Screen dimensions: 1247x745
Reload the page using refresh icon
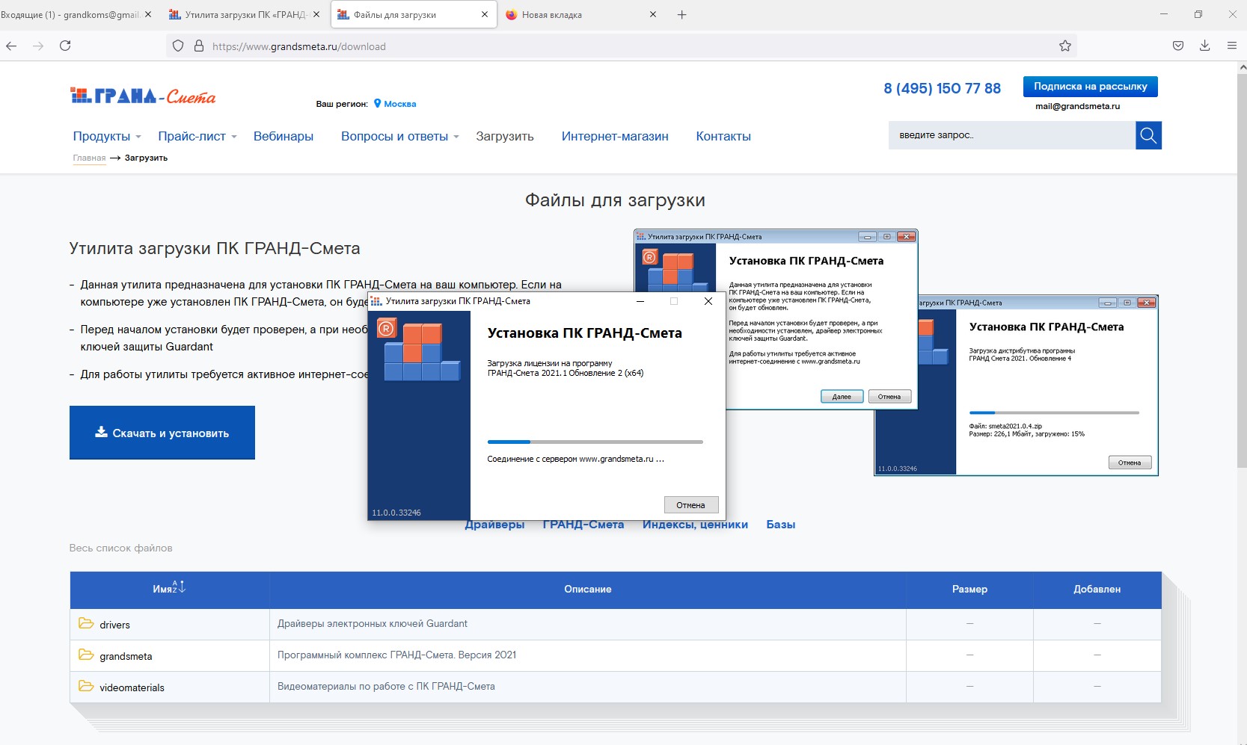65,46
